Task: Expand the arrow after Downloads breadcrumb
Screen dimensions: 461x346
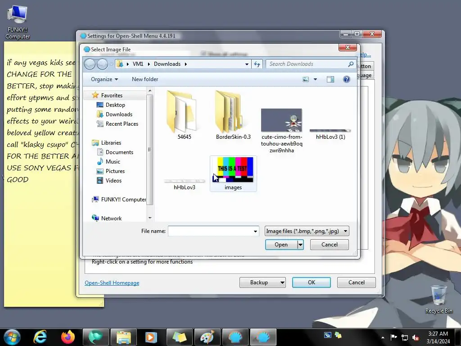Action: point(186,64)
